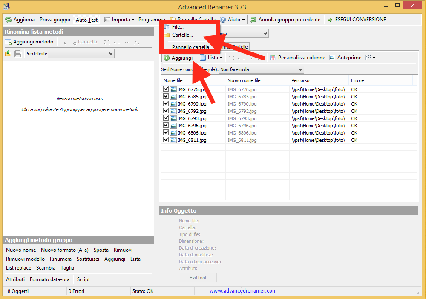Uncheck the IMG_6790.jpg checkbox
The image size is (426, 299).
tap(166, 103)
